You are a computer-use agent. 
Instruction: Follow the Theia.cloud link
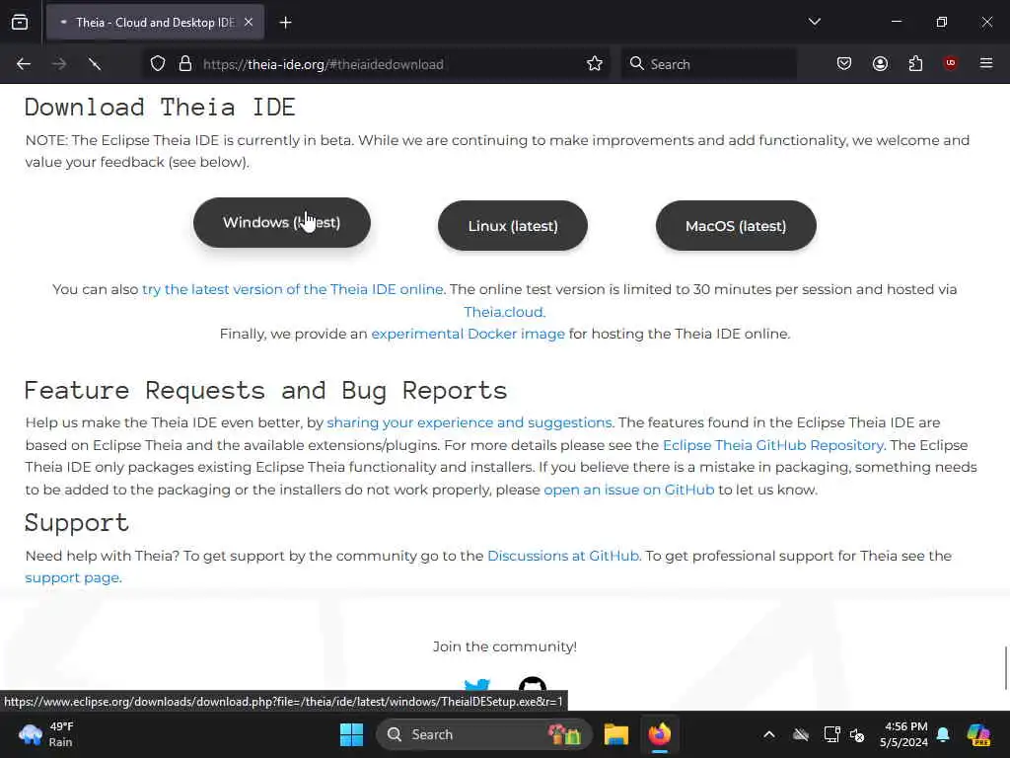(504, 312)
